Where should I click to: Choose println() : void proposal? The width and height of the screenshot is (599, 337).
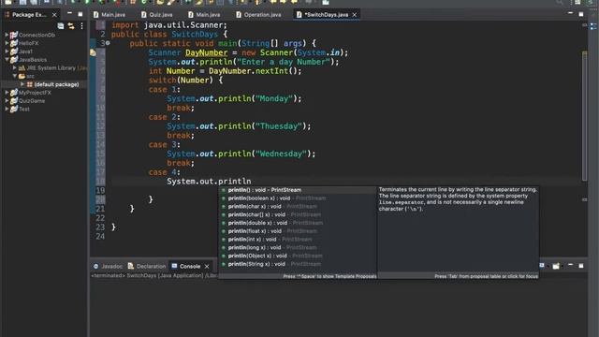point(298,190)
